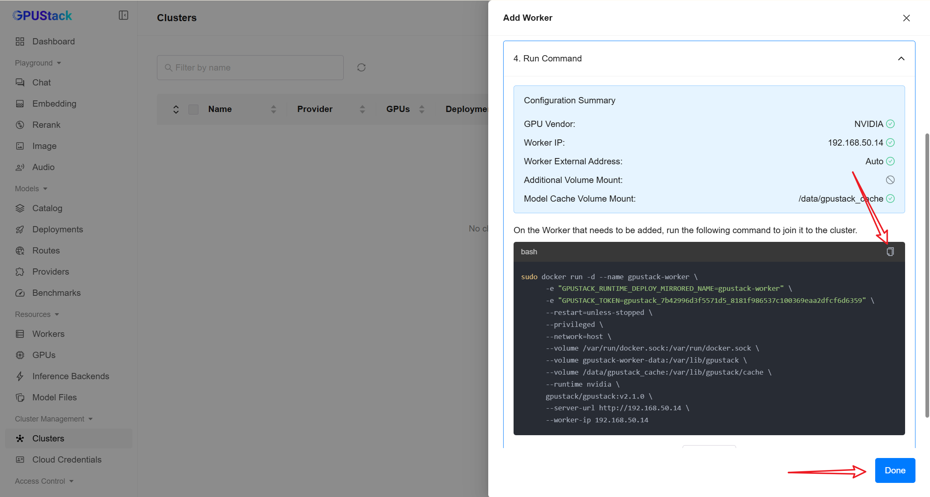Viewport: 930px width, 497px height.
Task: Click the refresh icon next to the filter
Action: (x=361, y=68)
